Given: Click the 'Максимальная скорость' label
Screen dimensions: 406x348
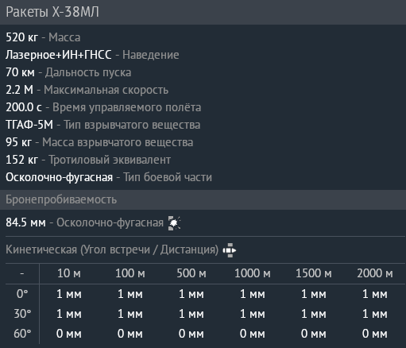Looking at the screenshot, I should [x=106, y=90].
